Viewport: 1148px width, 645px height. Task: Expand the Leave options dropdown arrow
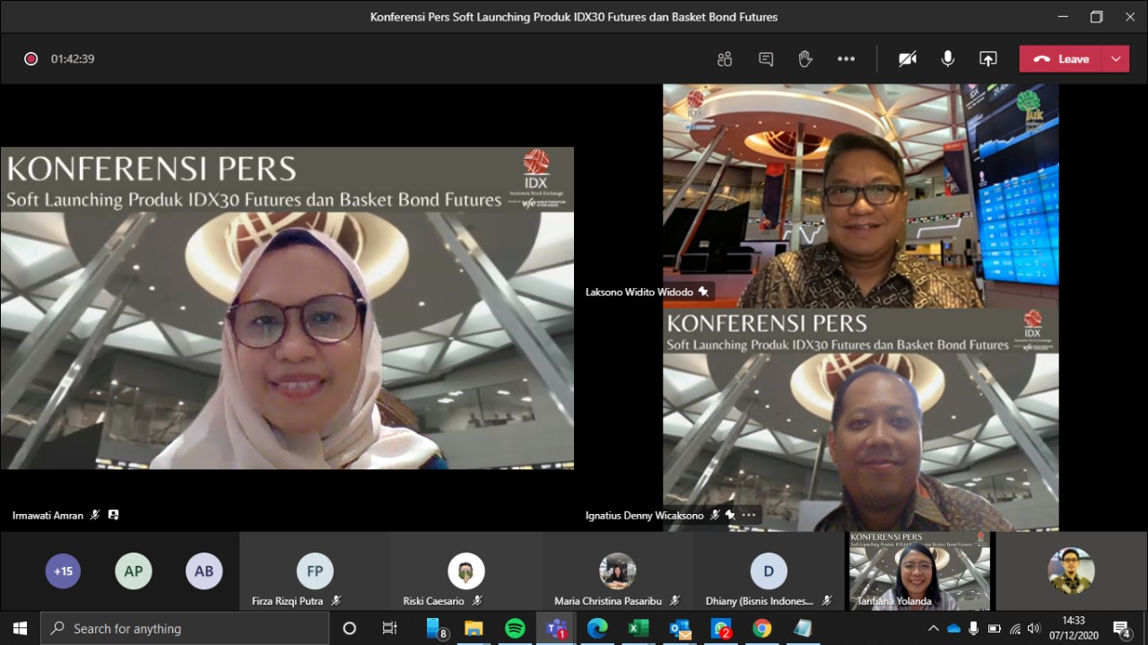(1116, 59)
